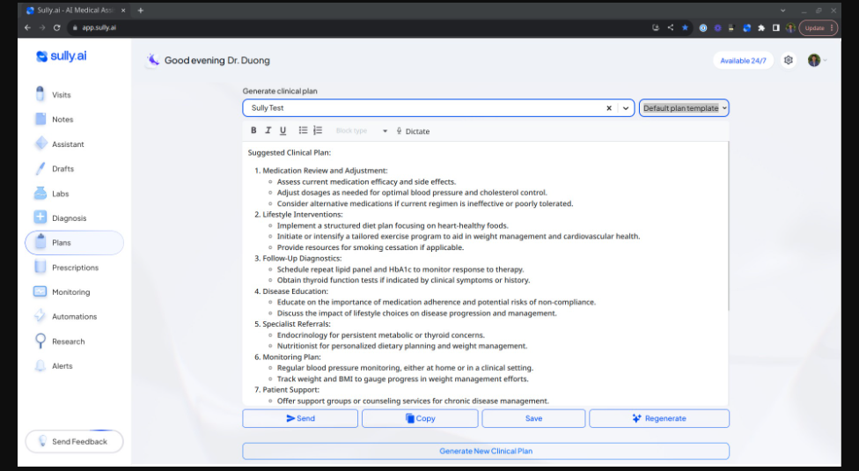Click the 'Monitoring Plan' line
Image resolution: width=859 pixels, height=471 pixels.
click(291, 357)
